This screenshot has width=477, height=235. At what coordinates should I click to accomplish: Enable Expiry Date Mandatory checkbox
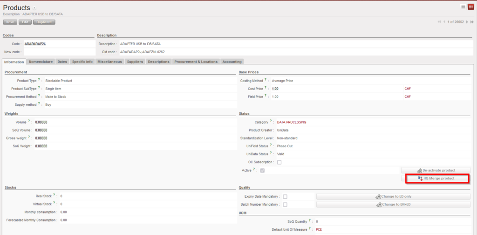pos(285,196)
